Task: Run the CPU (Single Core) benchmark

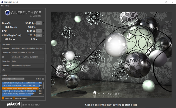Action: (x=39, y=35)
